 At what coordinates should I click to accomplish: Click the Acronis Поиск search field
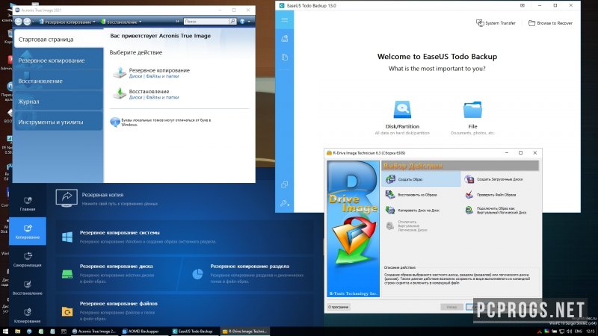point(206,22)
